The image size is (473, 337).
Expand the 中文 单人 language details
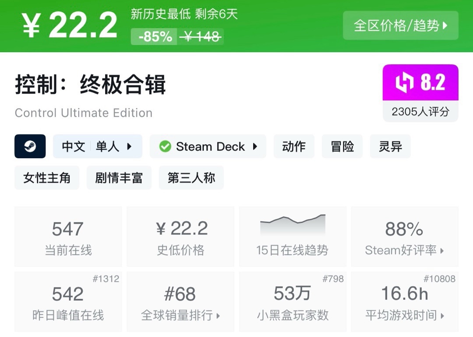(x=98, y=146)
